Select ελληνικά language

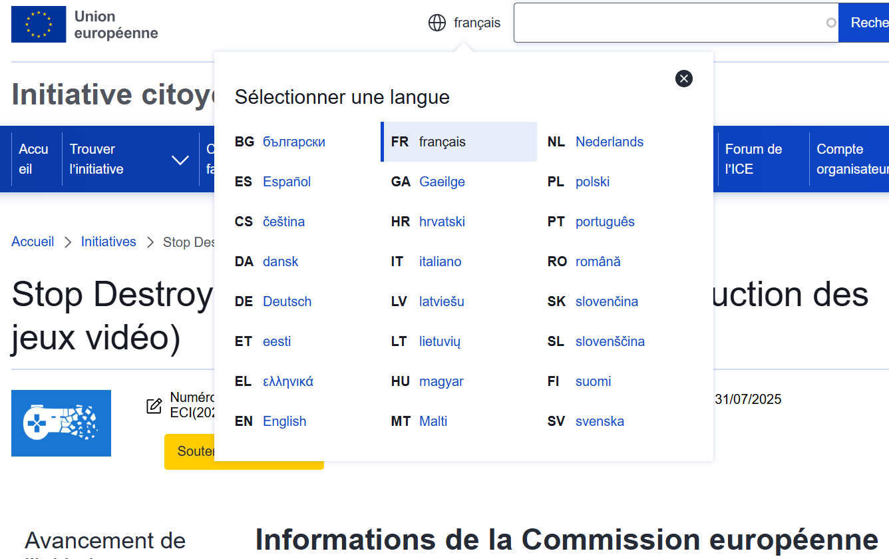287,381
